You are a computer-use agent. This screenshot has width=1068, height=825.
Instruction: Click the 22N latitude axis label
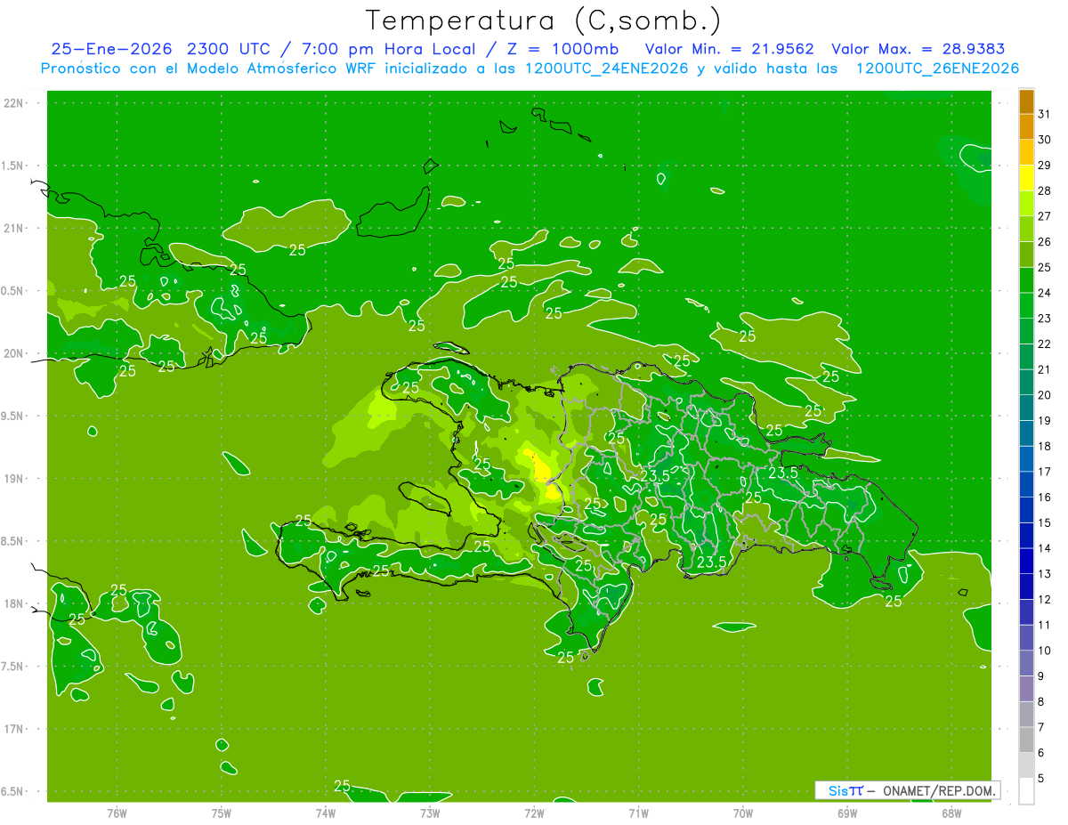coord(14,103)
